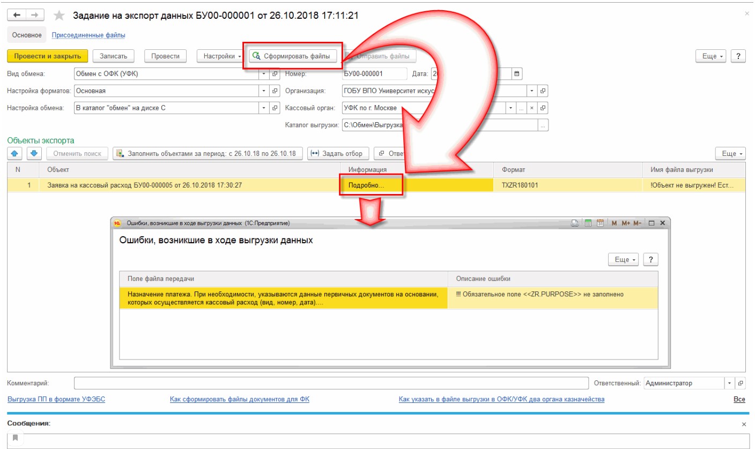755x449 pixels.
Task: Select the ZR.PURPOSE not filled error cell
Action: (x=553, y=298)
